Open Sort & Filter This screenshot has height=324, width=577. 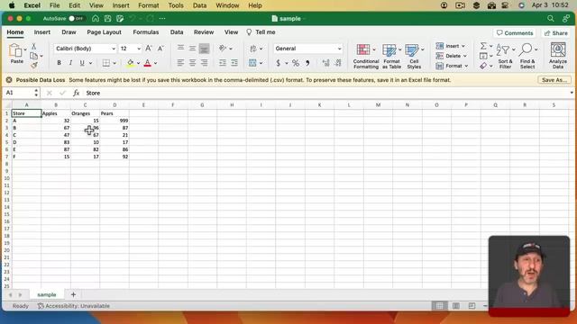[x=505, y=56]
